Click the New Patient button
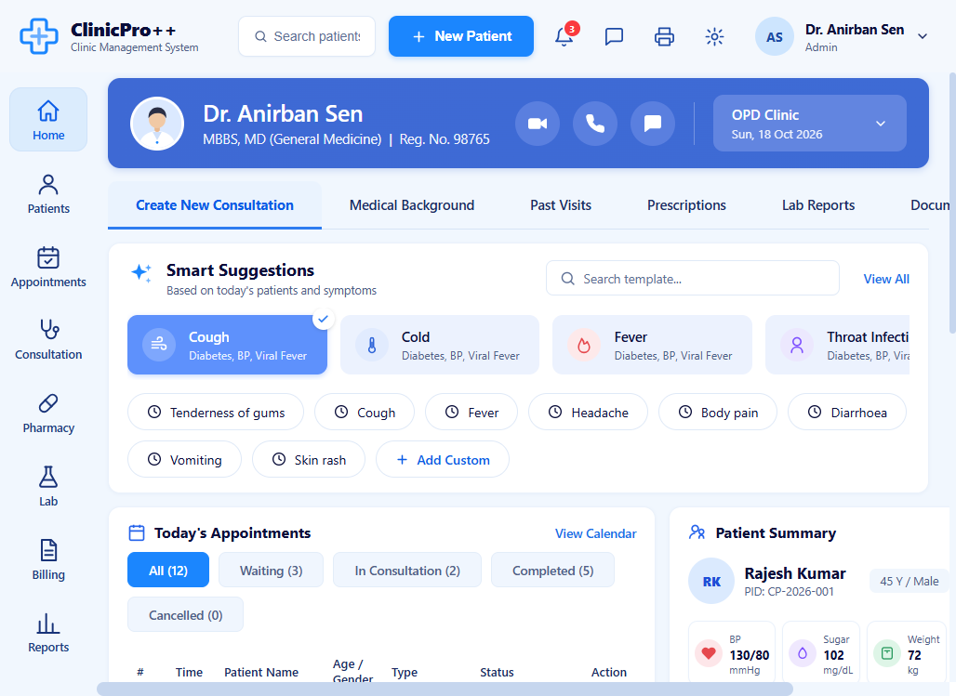Viewport: 956px width, 696px height. [461, 36]
